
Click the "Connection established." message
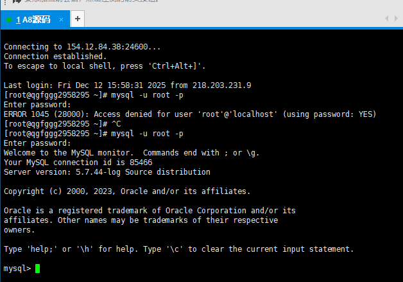click(55, 57)
